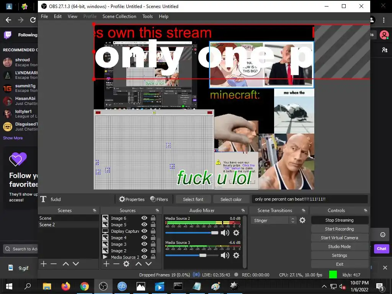Lock the Display Capture source
Viewport: 392px width, 294px height.
click(x=153, y=231)
